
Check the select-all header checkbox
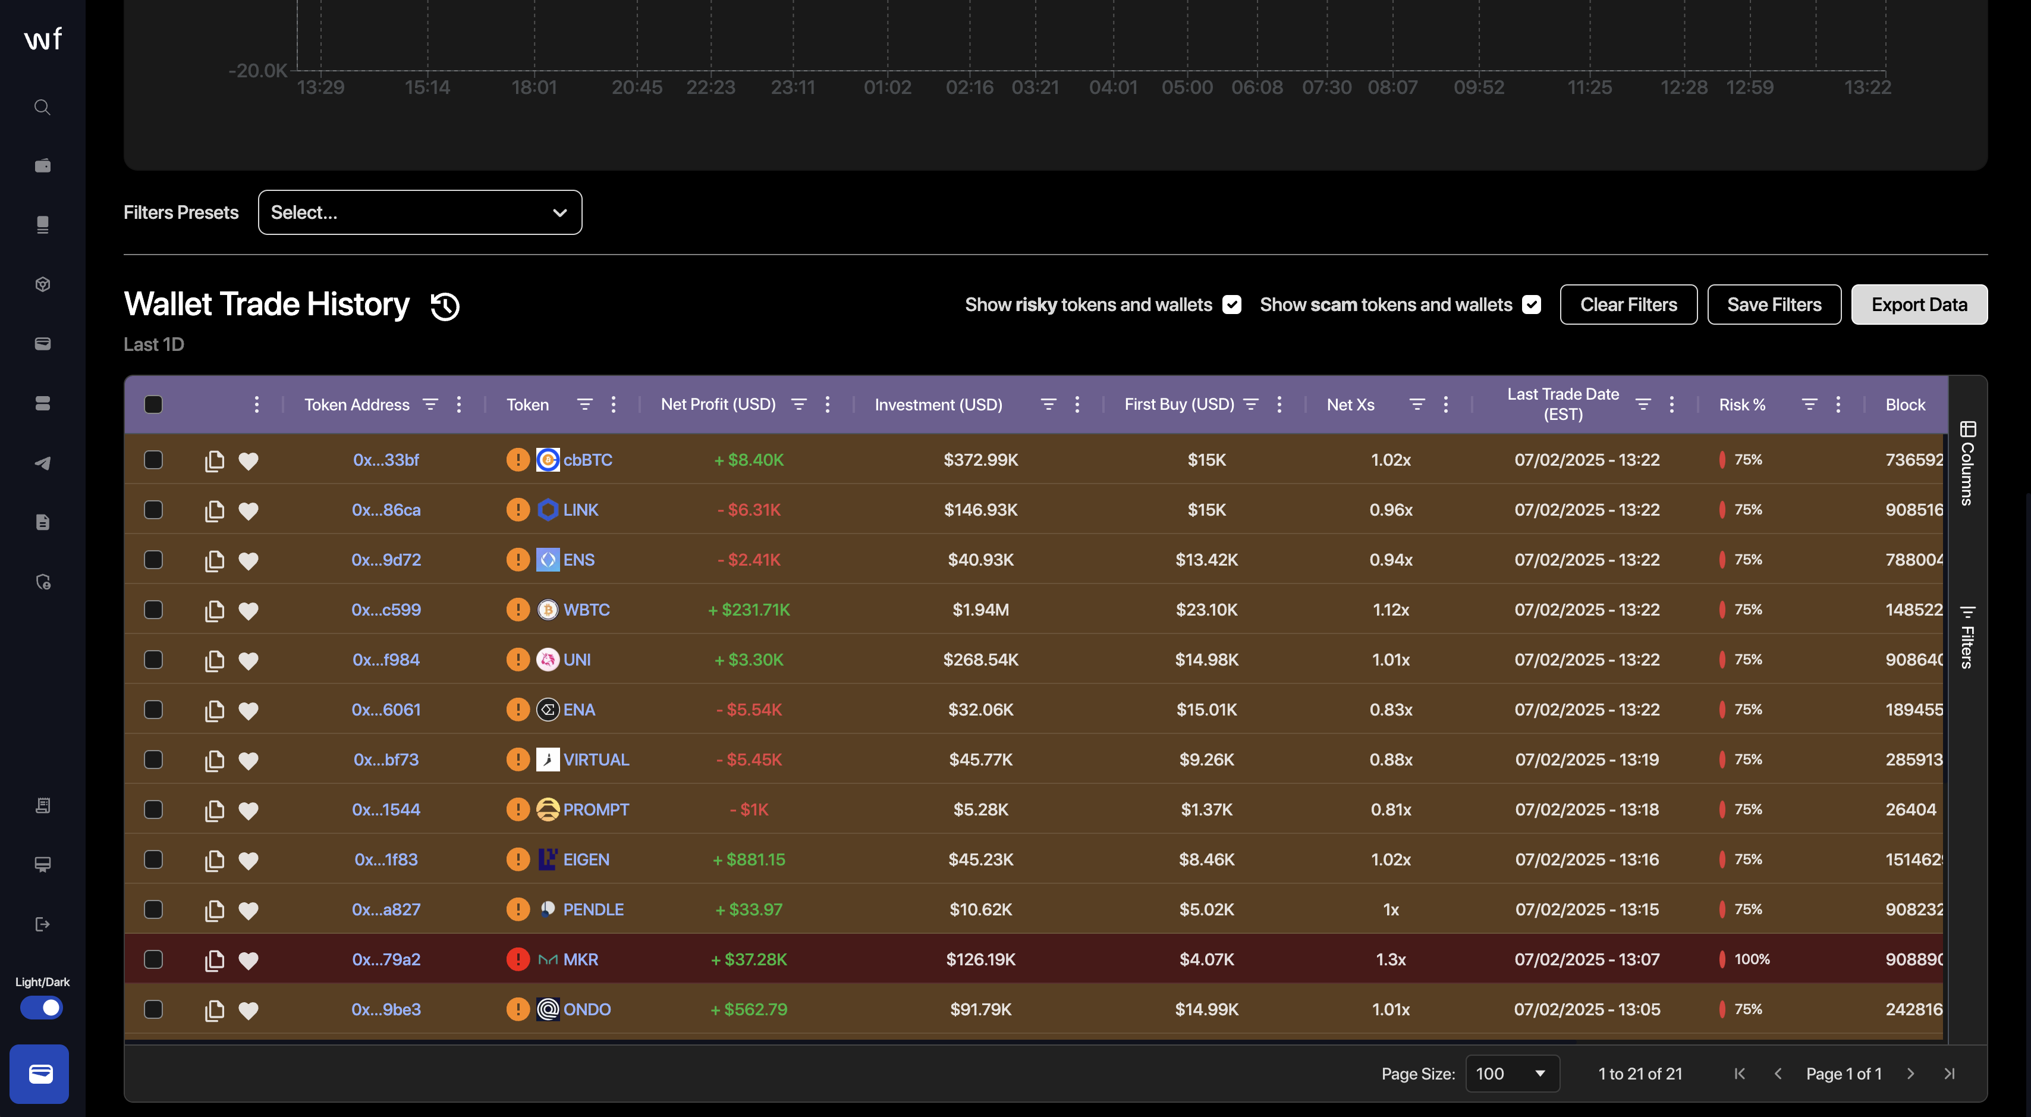(154, 404)
